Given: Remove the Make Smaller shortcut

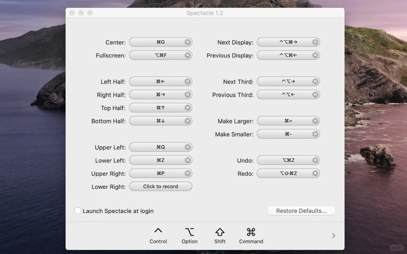Looking at the screenshot, I should [315, 134].
